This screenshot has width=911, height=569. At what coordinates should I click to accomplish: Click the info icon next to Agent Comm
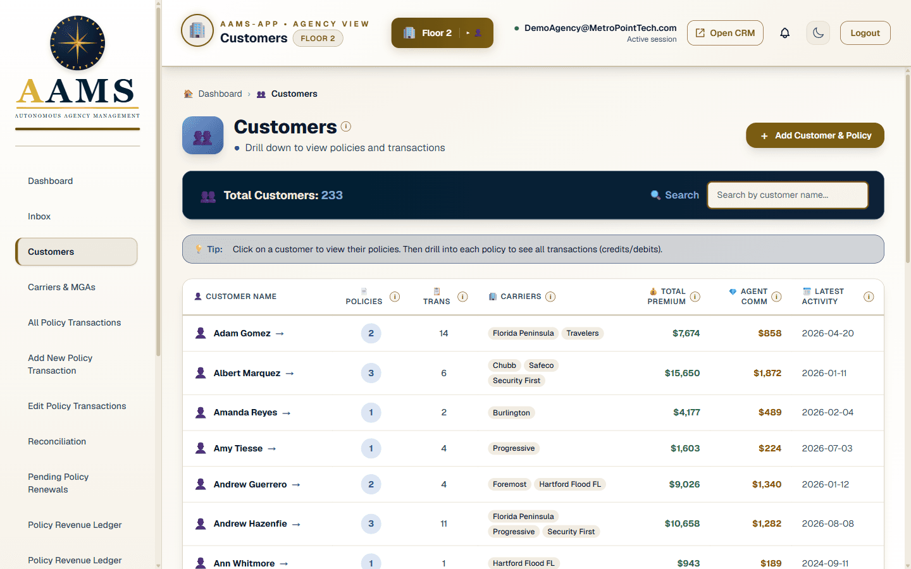tap(776, 297)
